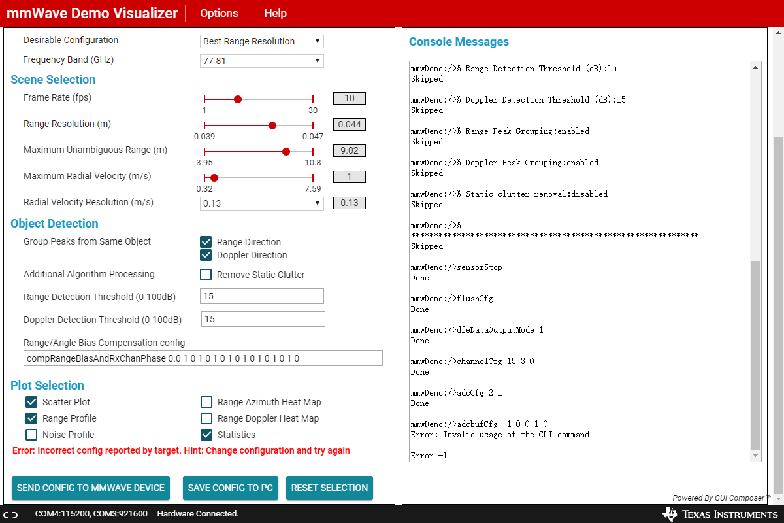Image resolution: width=784 pixels, height=523 pixels.
Task: Enable the Range Doppler Heat Map
Action: tap(206, 418)
